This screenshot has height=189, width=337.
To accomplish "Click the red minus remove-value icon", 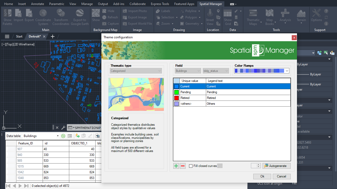I will (183, 166).
